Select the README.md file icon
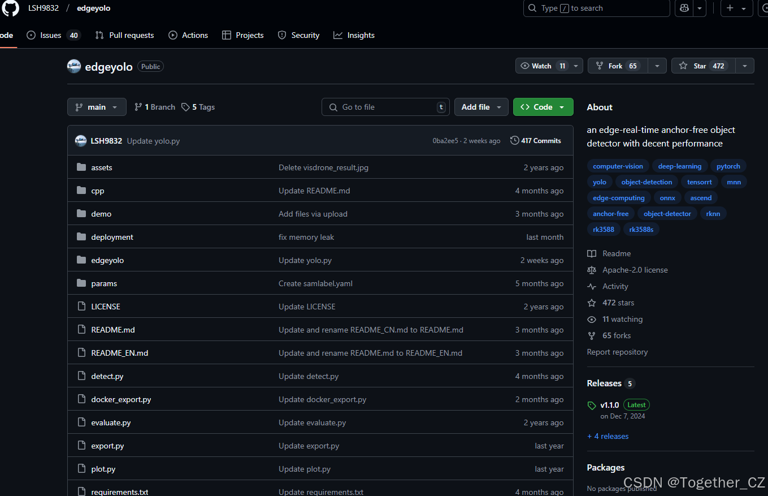This screenshot has width=768, height=496. click(x=81, y=330)
